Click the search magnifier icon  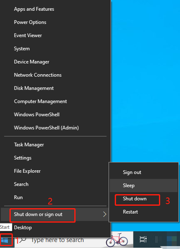coord(23,240)
